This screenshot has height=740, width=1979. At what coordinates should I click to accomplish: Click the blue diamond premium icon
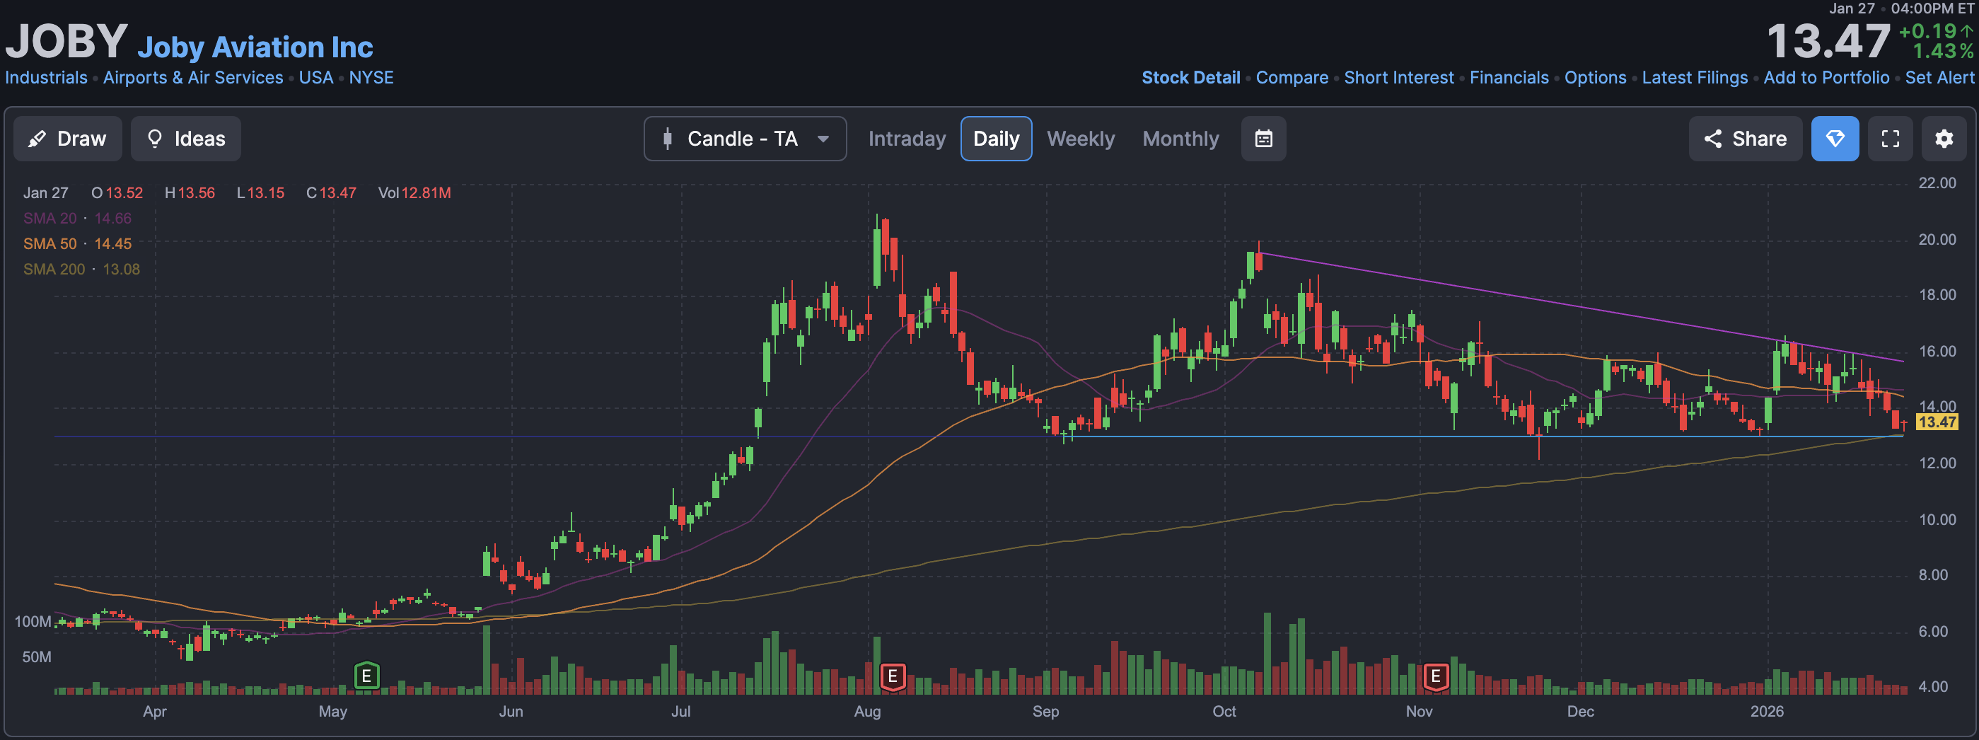pos(1835,139)
